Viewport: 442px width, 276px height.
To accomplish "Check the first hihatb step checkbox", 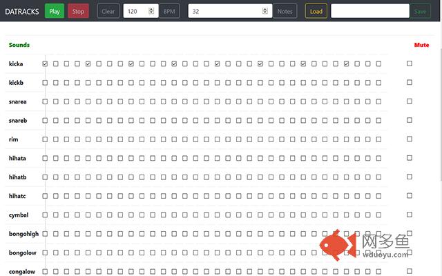I will [45, 177].
